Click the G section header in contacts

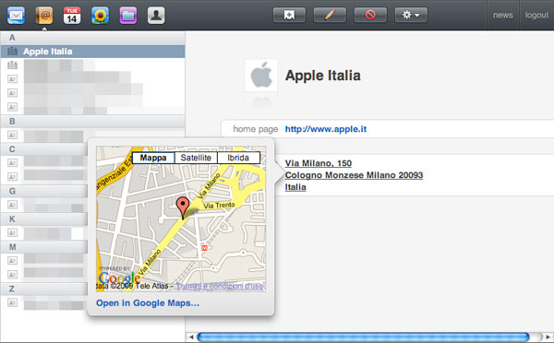(43, 191)
